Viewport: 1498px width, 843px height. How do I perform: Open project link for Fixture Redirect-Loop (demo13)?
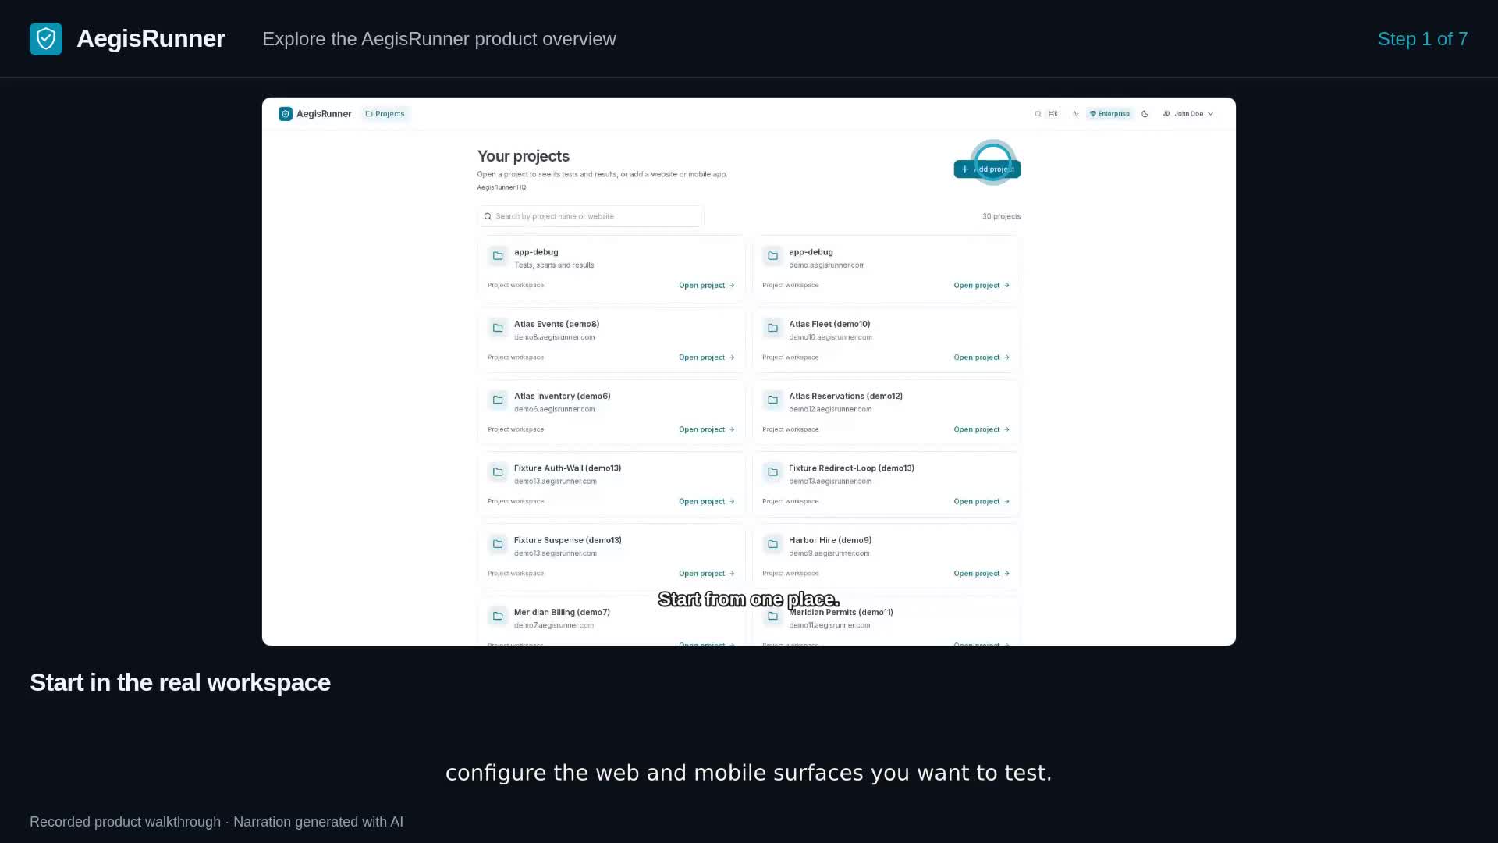(x=982, y=502)
